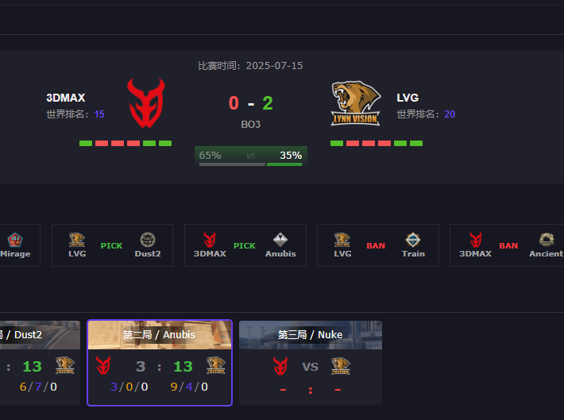Open the LVG team name link
The image size is (564, 420).
[408, 98]
